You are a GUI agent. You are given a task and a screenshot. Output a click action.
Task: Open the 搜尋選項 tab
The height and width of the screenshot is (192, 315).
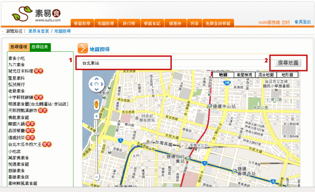click(x=19, y=47)
